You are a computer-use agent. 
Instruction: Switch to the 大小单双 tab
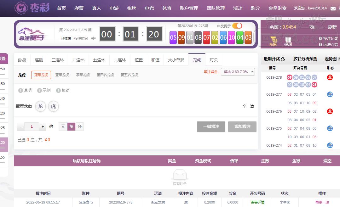tap(176, 60)
